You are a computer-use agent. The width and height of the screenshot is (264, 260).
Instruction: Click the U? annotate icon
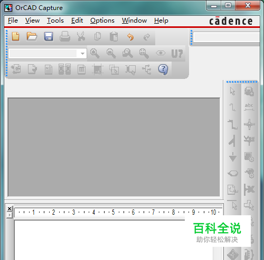pos(177,53)
